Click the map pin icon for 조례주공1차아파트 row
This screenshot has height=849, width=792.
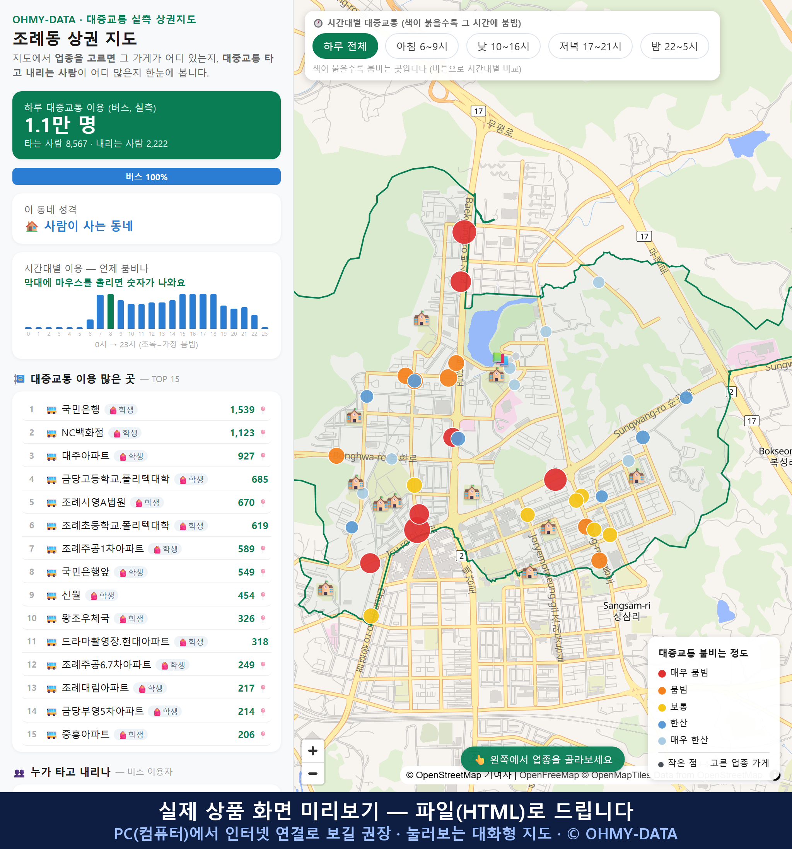click(x=263, y=549)
